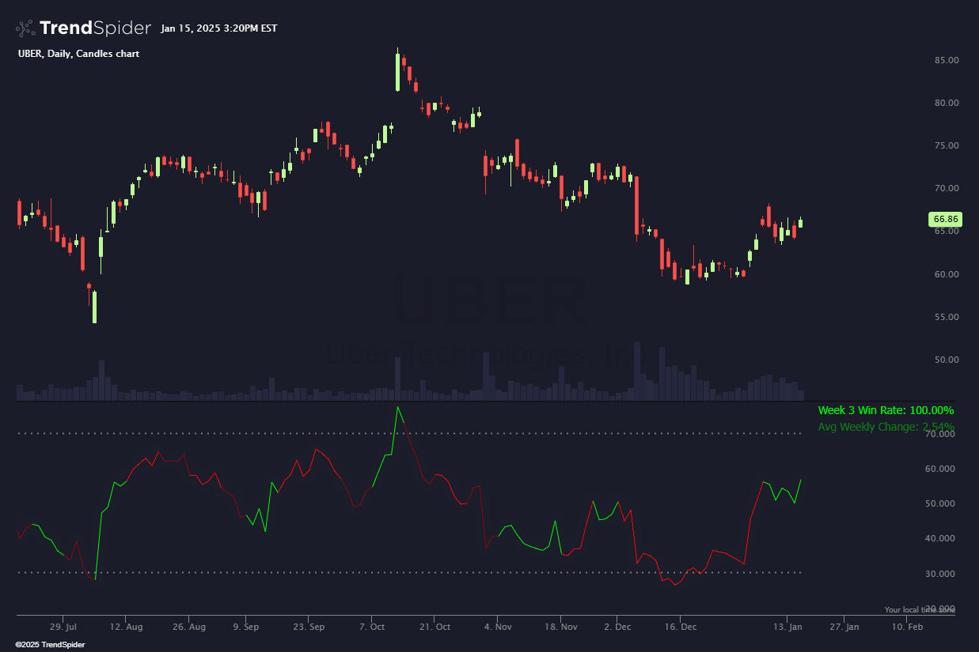Click the 30.000 indicator axis label
The image size is (979, 652).
click(940, 574)
